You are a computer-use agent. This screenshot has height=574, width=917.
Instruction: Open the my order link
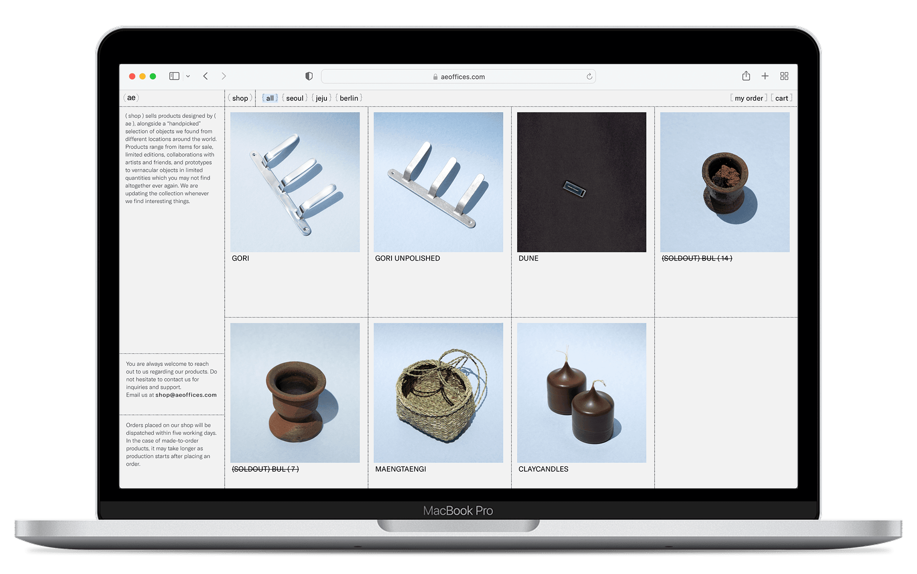748,98
